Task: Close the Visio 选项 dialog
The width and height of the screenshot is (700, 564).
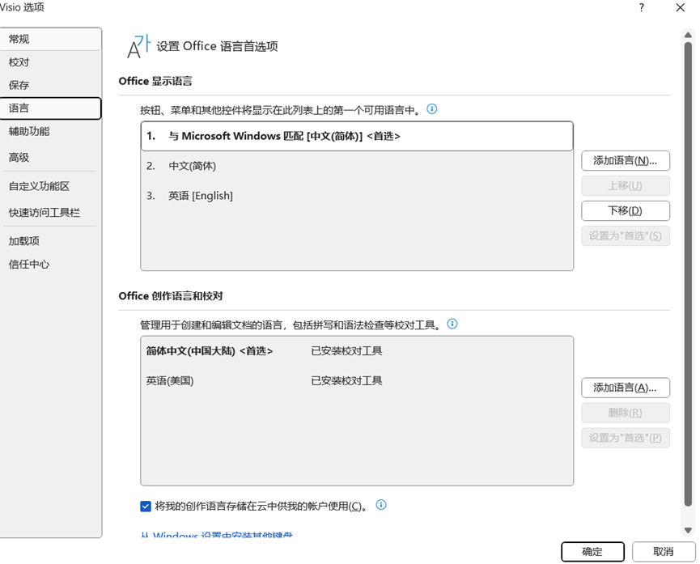Action: [x=680, y=7]
